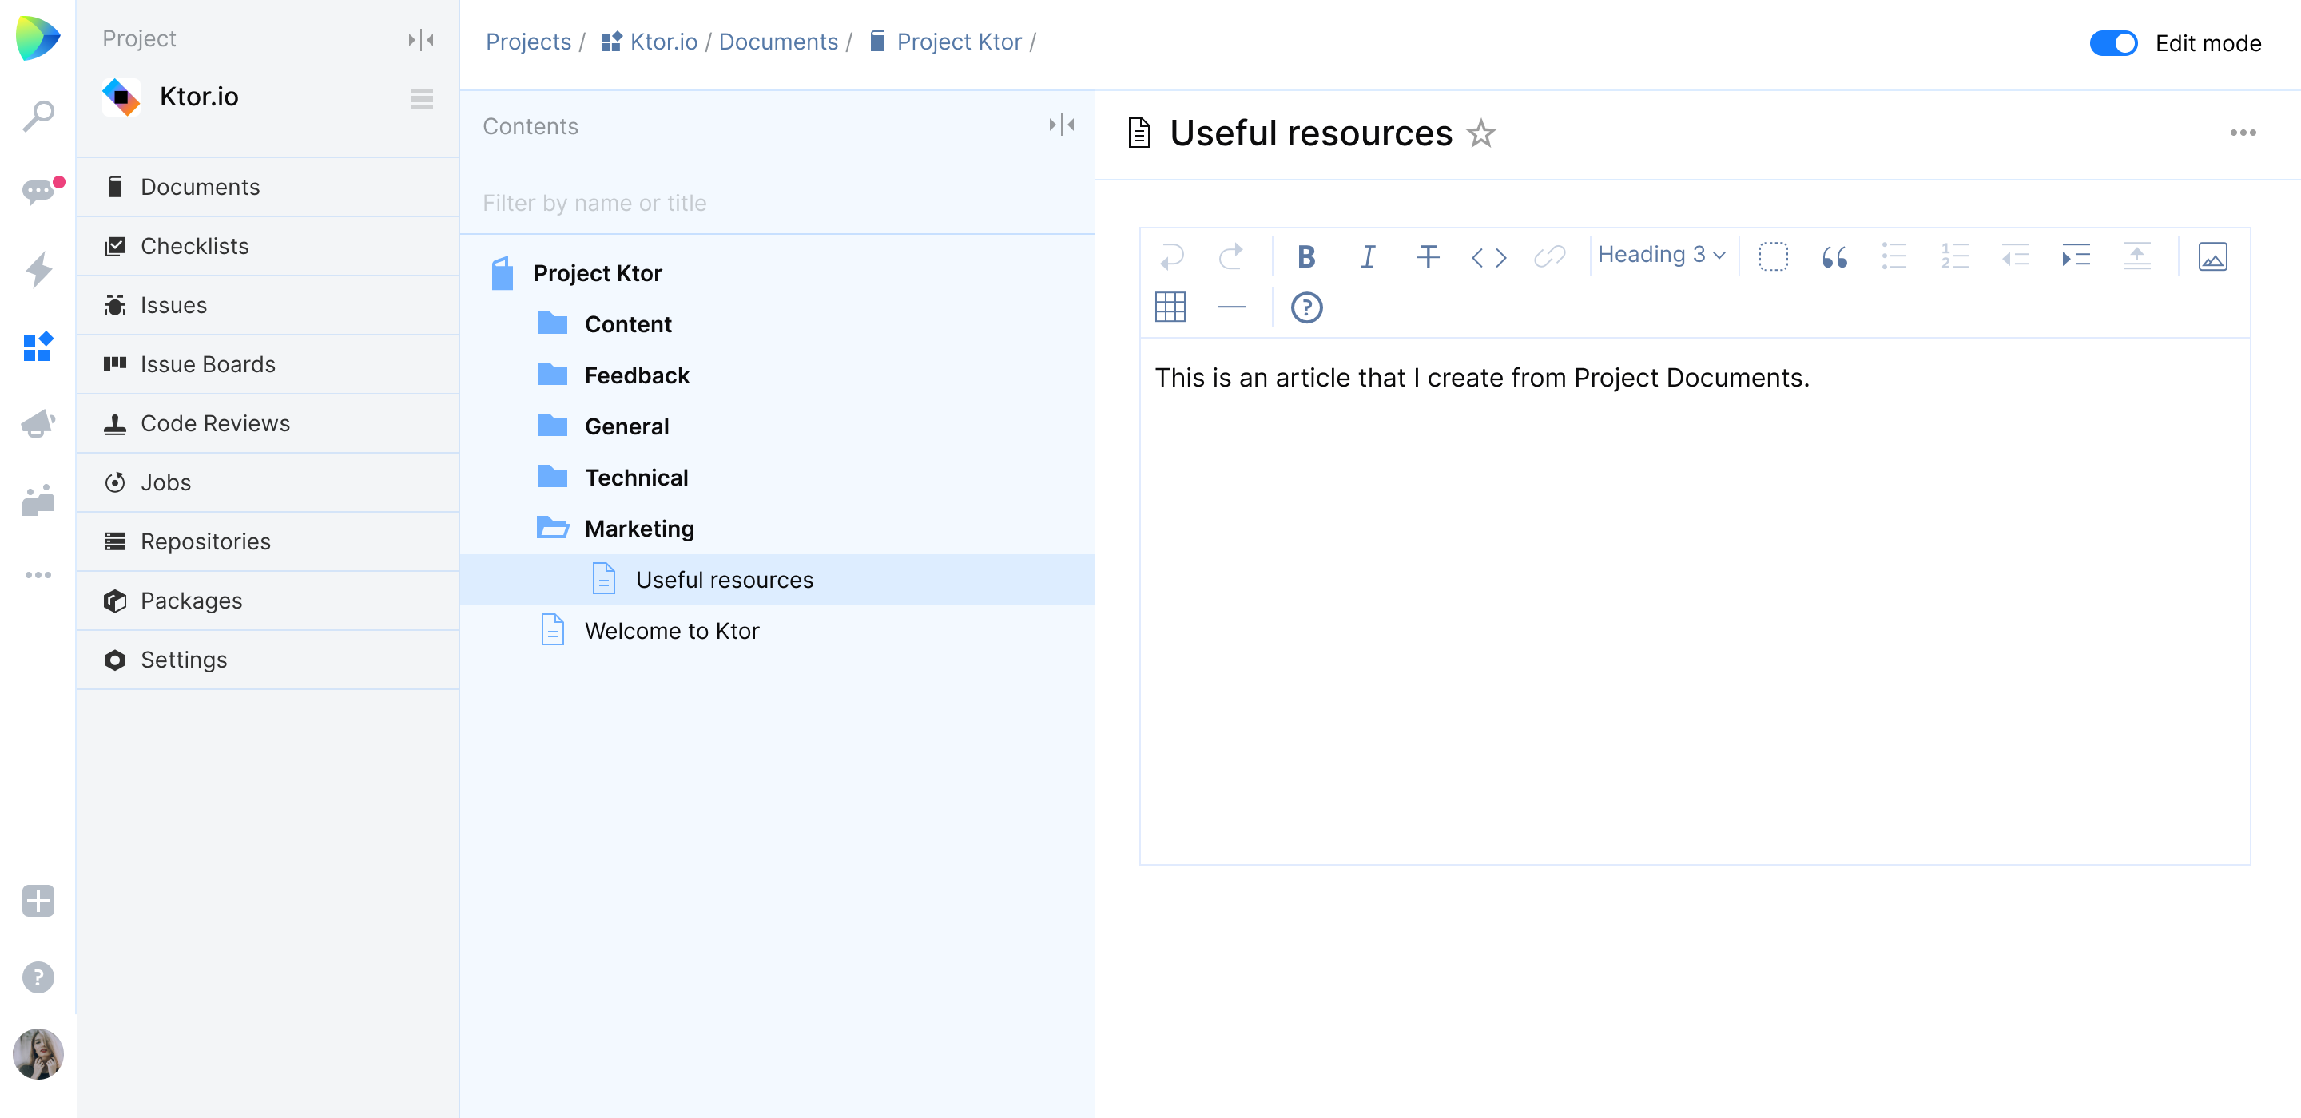Open the Projects squares icon in sidebar
The image size is (2301, 1118).
(38, 347)
